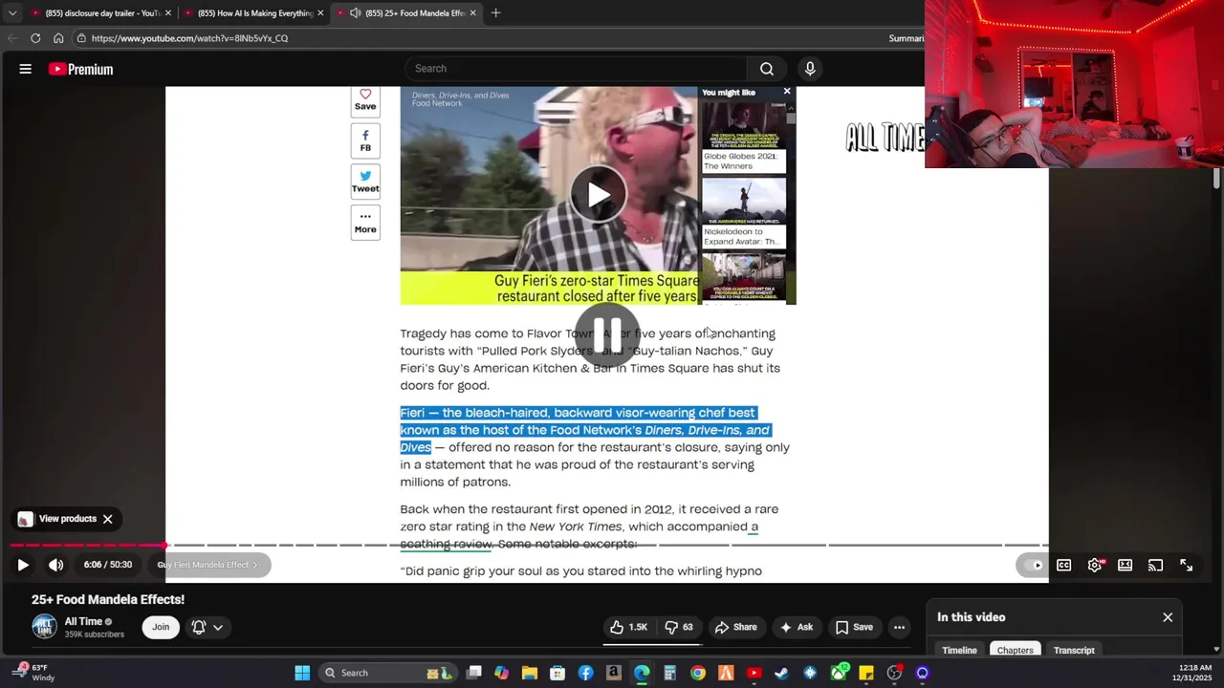
Task: Open Facebook taskbar icon
Action: pos(585,673)
